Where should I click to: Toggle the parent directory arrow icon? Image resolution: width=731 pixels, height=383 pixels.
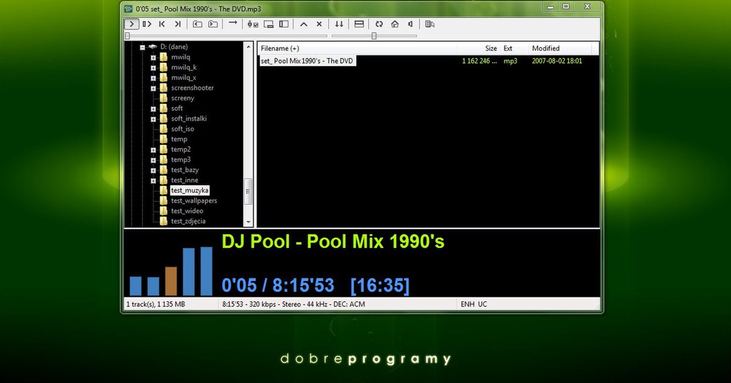pyautogui.click(x=304, y=24)
